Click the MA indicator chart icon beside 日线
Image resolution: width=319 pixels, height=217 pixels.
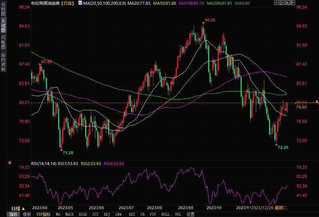tap(79, 3)
